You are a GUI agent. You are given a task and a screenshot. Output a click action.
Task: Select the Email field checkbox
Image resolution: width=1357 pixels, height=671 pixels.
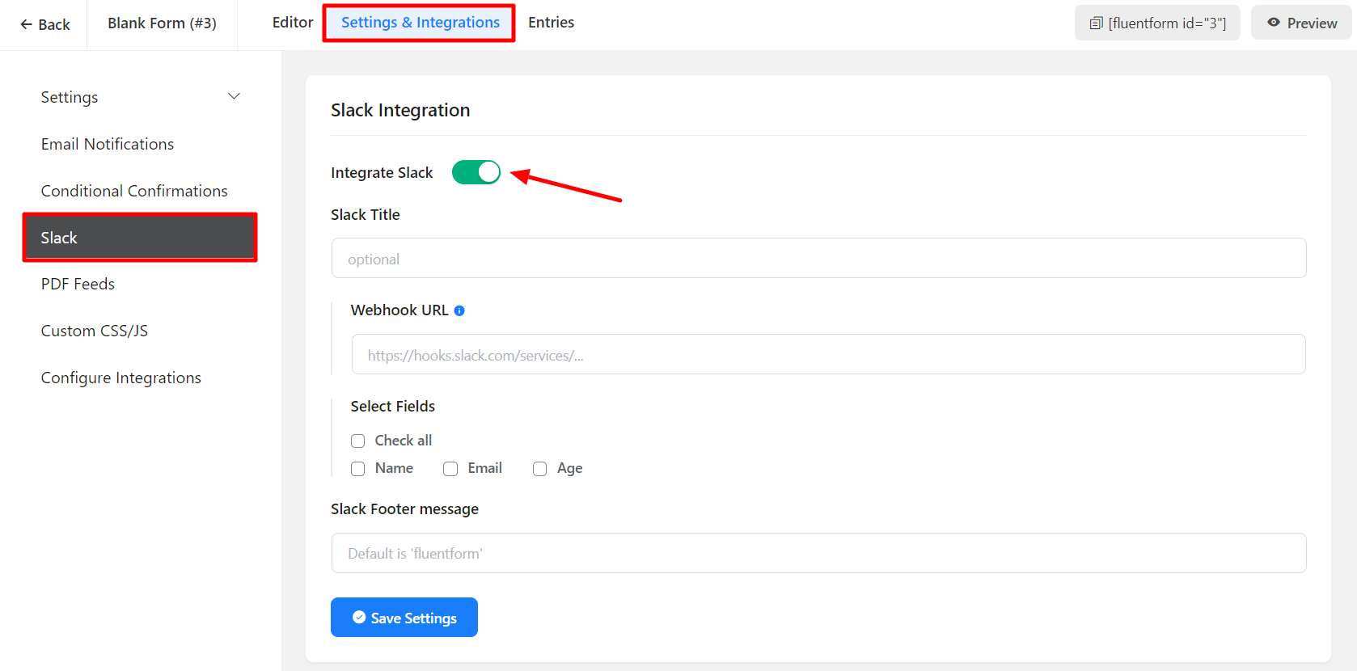coord(450,469)
